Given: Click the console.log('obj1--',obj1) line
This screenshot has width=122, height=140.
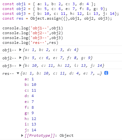Looking at the screenshot, I should point(33,28).
